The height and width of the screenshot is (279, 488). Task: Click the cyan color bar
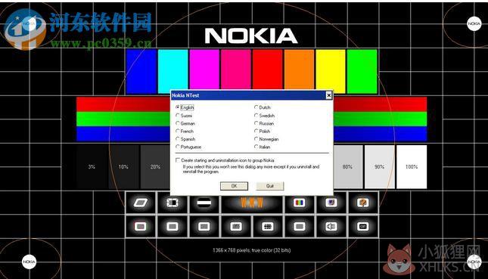(173, 71)
